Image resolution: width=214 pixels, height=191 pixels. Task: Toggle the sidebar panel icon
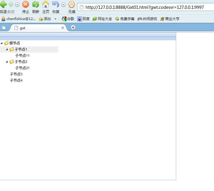point(4,28)
